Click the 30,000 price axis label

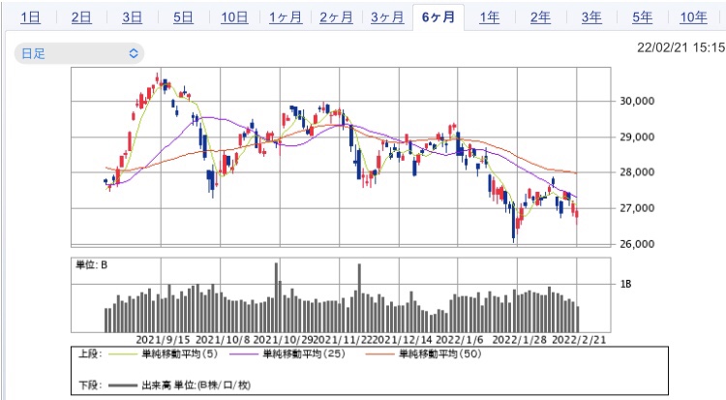pos(637,101)
